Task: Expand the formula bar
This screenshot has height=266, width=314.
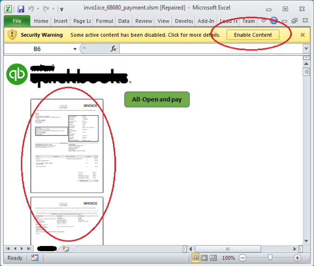Action: coord(306,48)
